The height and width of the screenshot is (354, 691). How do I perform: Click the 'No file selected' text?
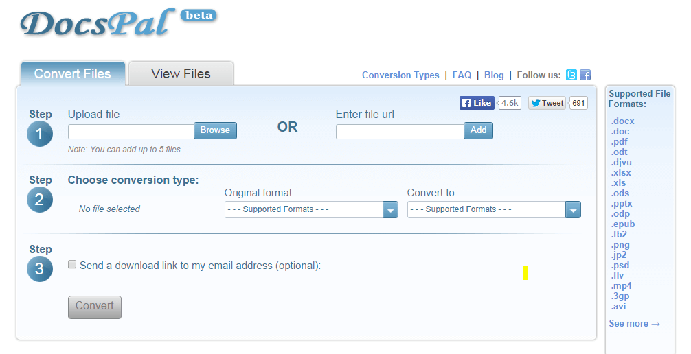coord(109,209)
